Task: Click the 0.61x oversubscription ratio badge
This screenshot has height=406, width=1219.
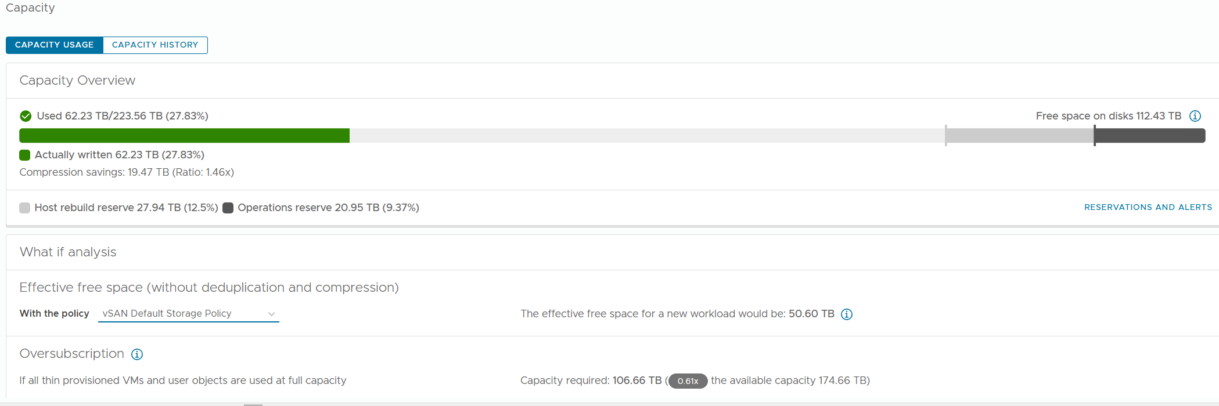Action: [688, 381]
